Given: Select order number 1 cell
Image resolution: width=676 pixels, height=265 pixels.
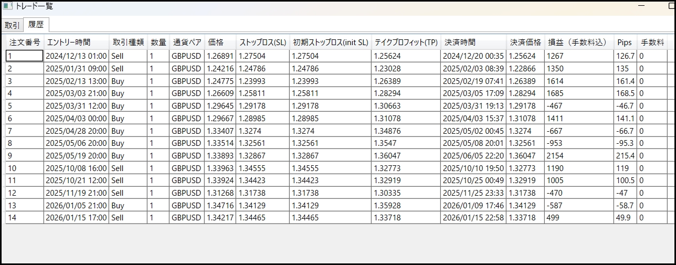Looking at the screenshot, I should point(24,56).
